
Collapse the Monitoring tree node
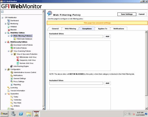click(x=5, y=24)
